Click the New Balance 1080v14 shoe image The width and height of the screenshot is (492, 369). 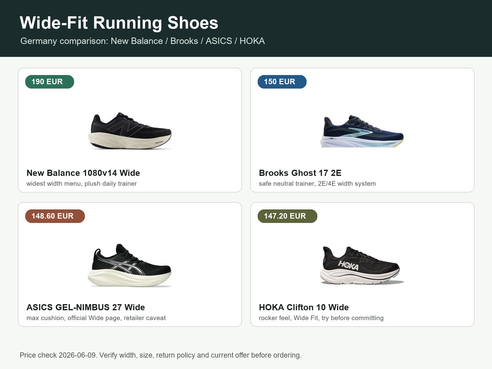tap(130, 131)
